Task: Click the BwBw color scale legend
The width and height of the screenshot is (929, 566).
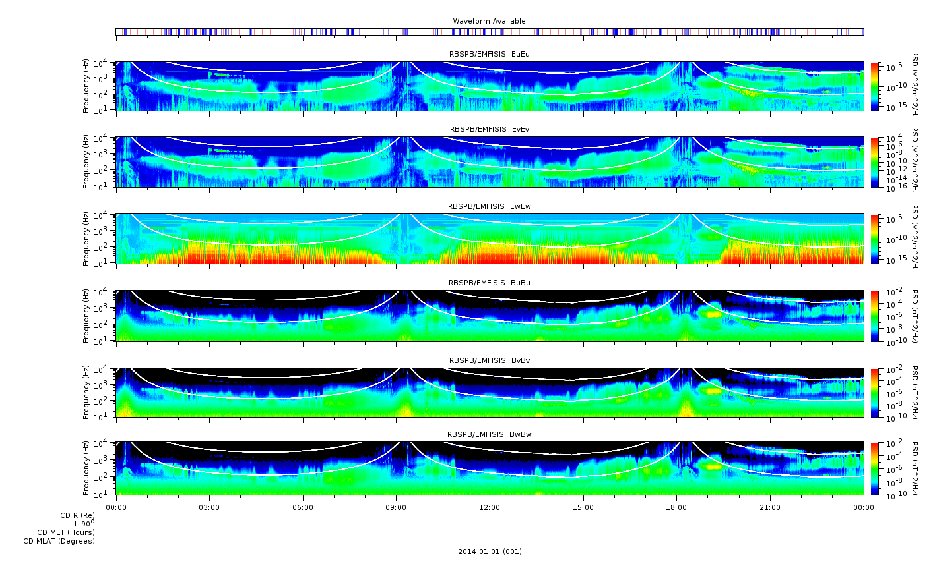Action: point(875,468)
